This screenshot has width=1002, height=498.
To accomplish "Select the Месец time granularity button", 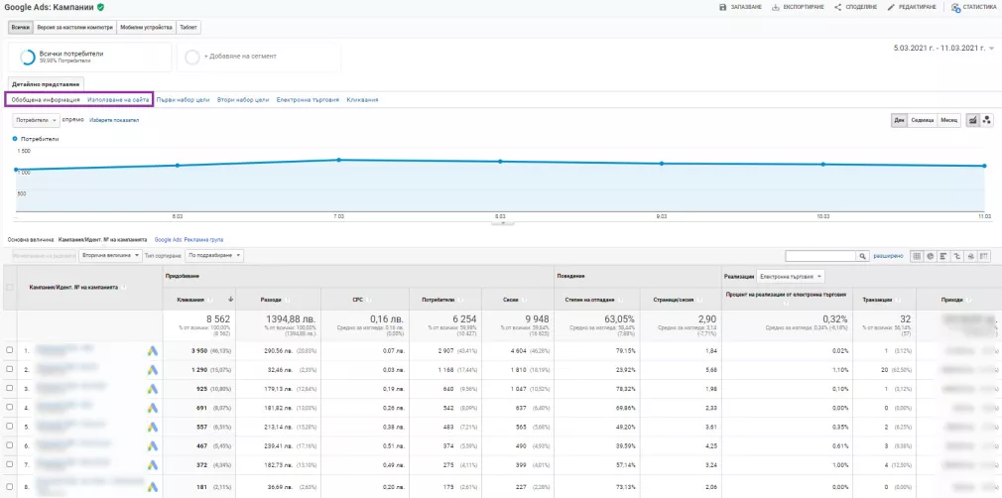I will point(949,120).
